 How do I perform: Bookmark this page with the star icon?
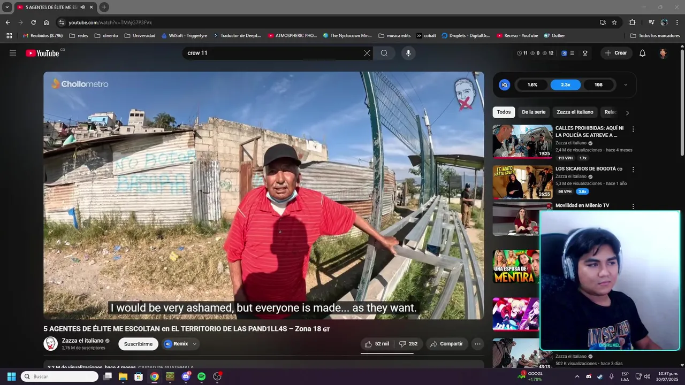coord(614,22)
